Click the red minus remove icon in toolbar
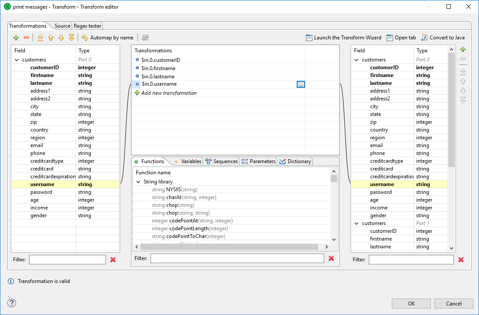This screenshot has height=315, width=479. point(26,38)
